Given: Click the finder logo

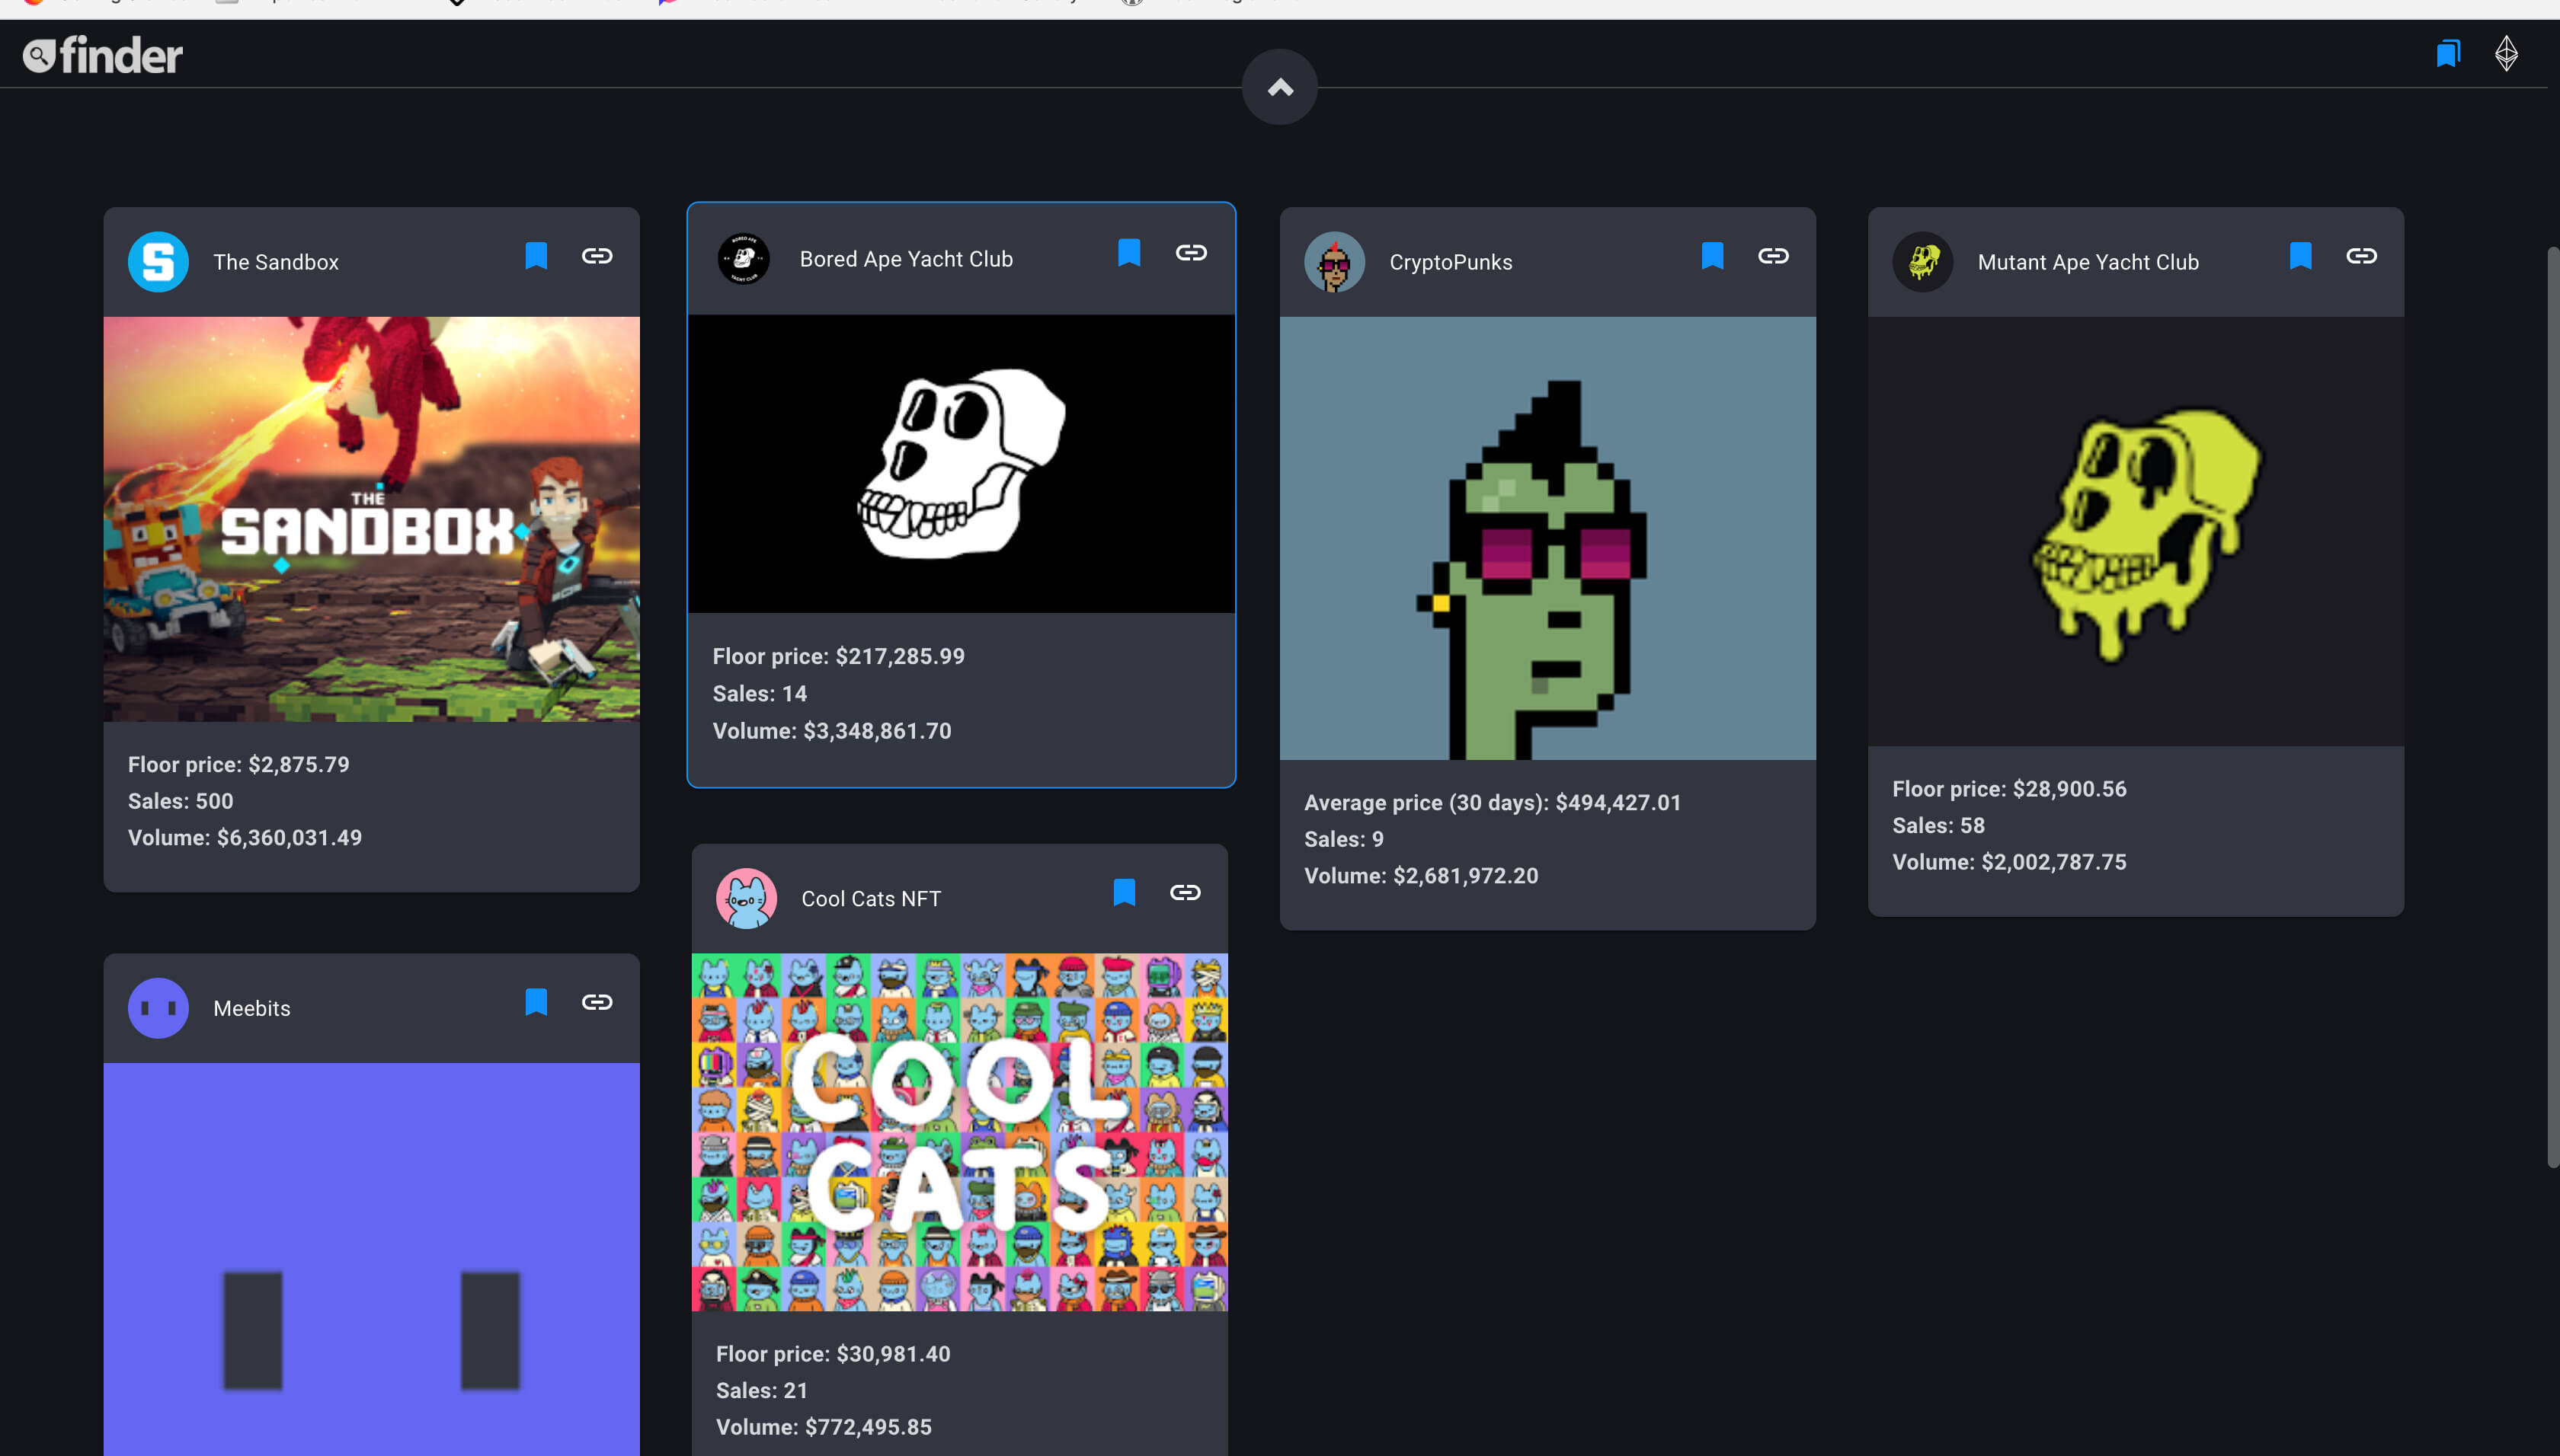Looking at the screenshot, I should pyautogui.click(x=103, y=55).
